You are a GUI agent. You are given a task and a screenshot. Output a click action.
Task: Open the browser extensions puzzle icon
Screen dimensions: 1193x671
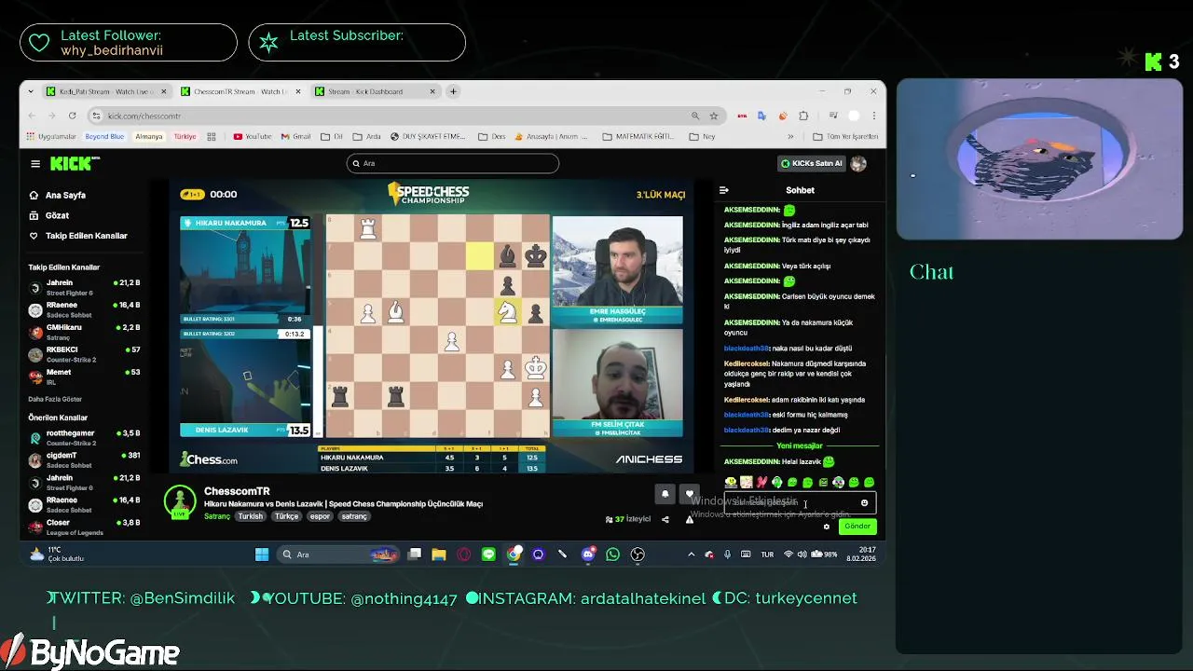803,116
